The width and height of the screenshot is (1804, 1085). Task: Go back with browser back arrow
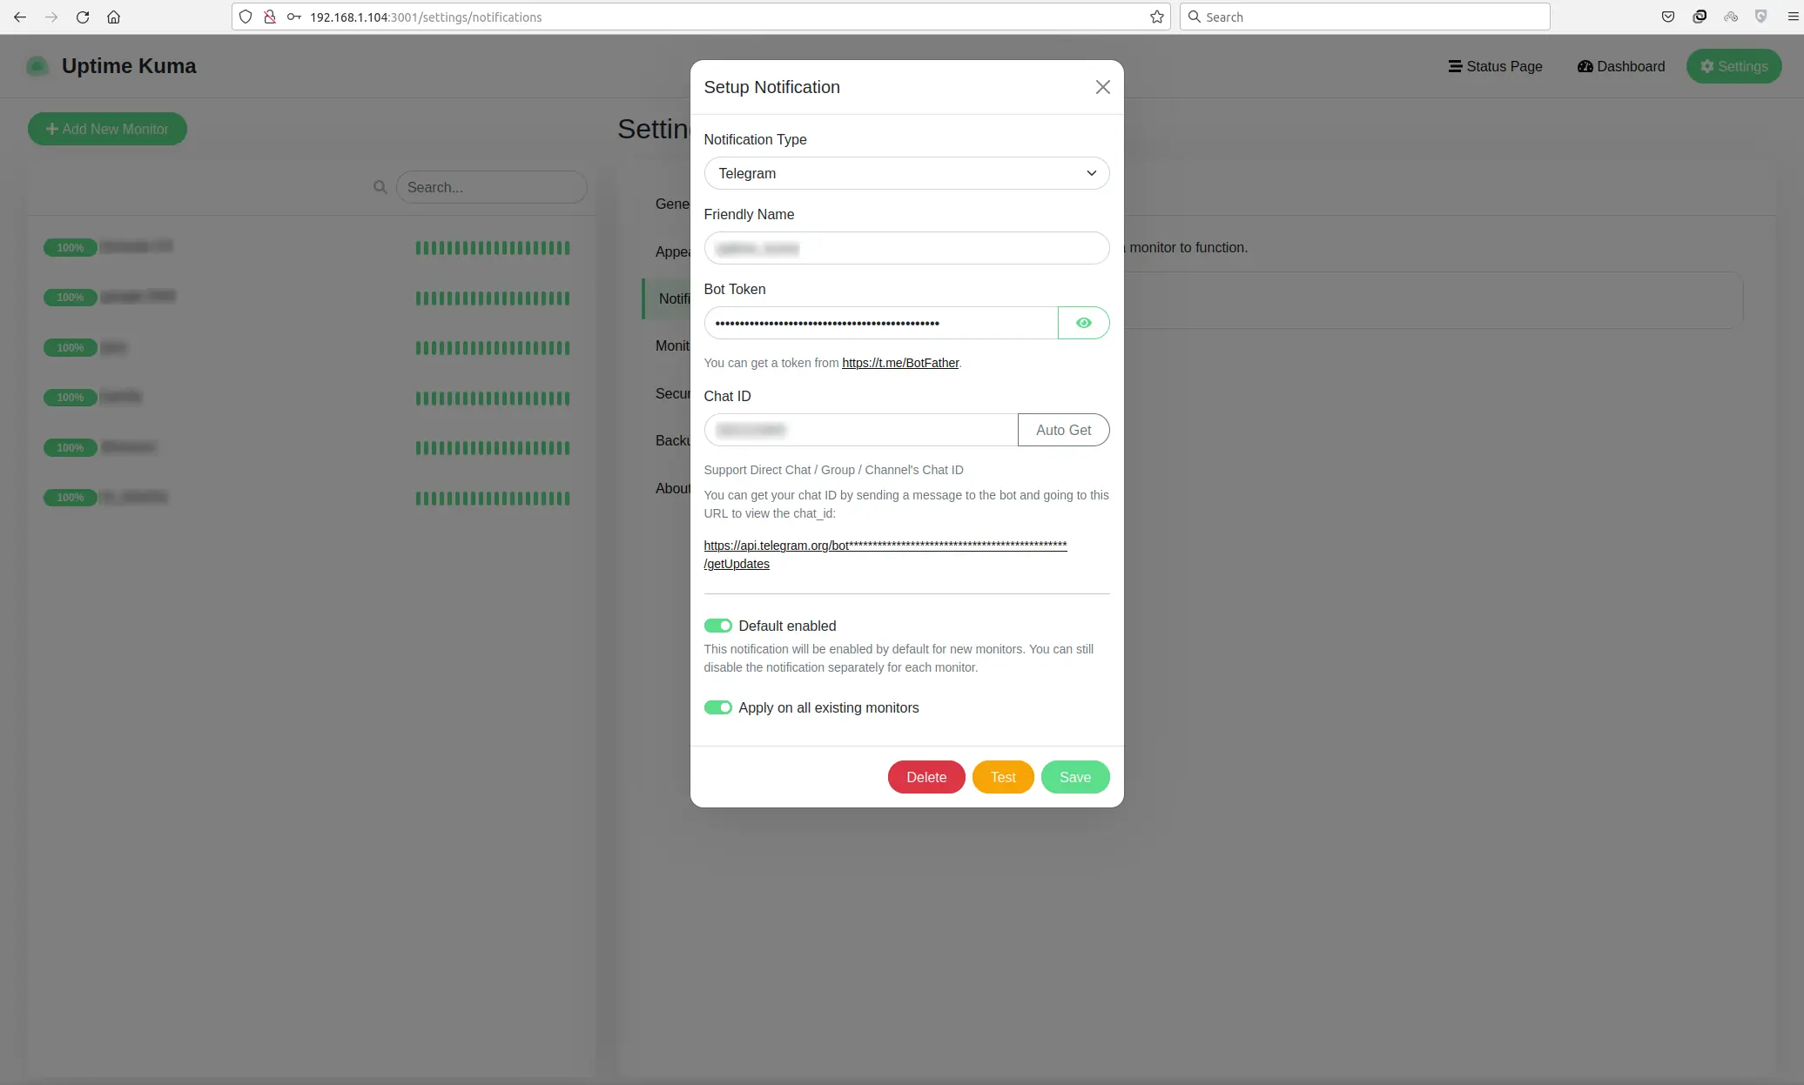20,17
